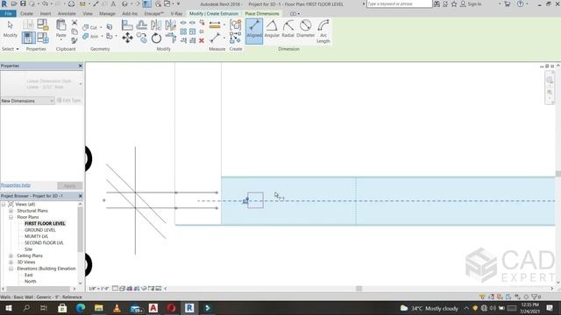Switch to the Insert ribbon tab
The height and width of the screenshot is (315, 561).
coord(46,14)
